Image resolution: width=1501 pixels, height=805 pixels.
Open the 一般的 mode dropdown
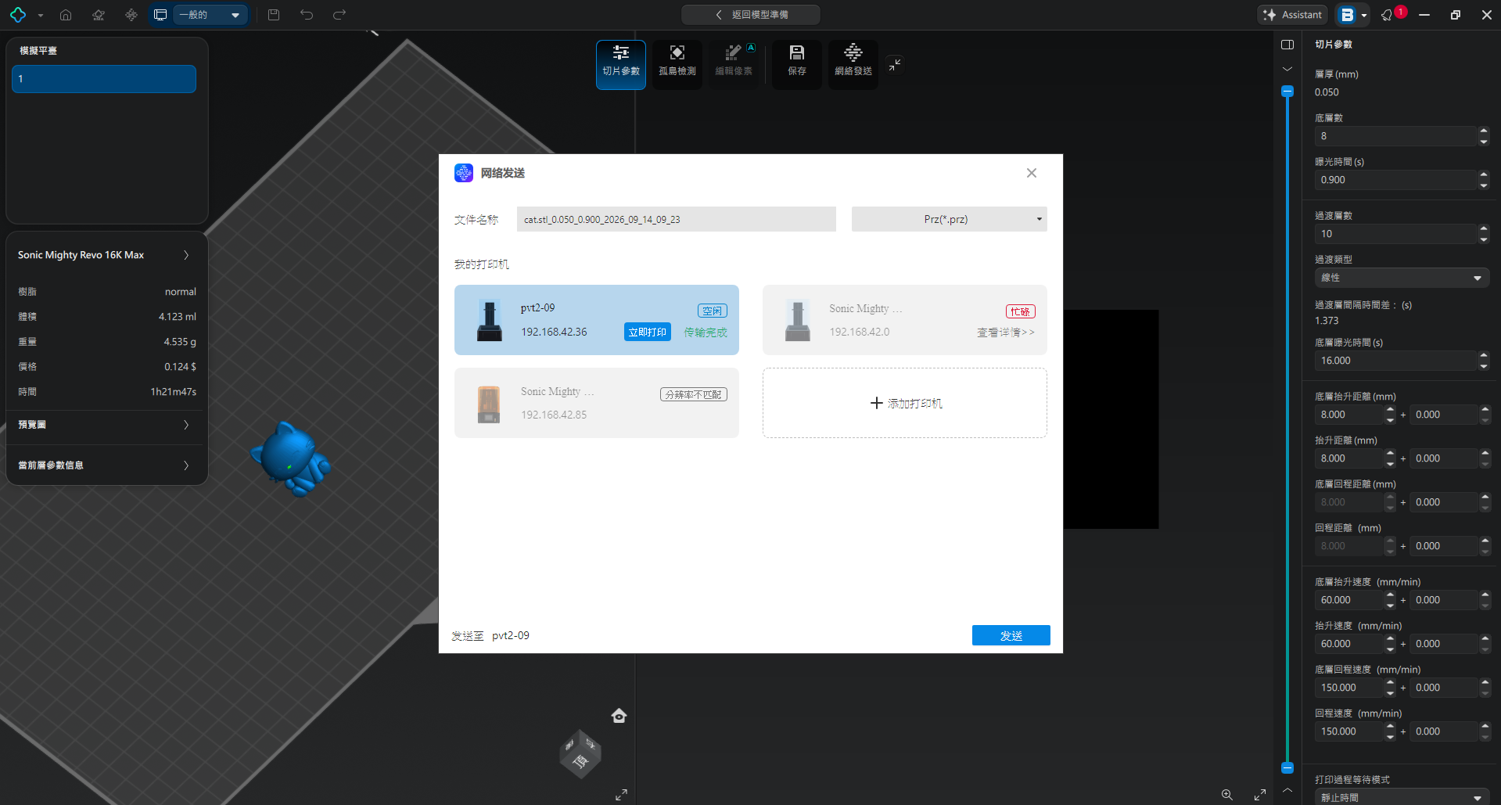209,15
